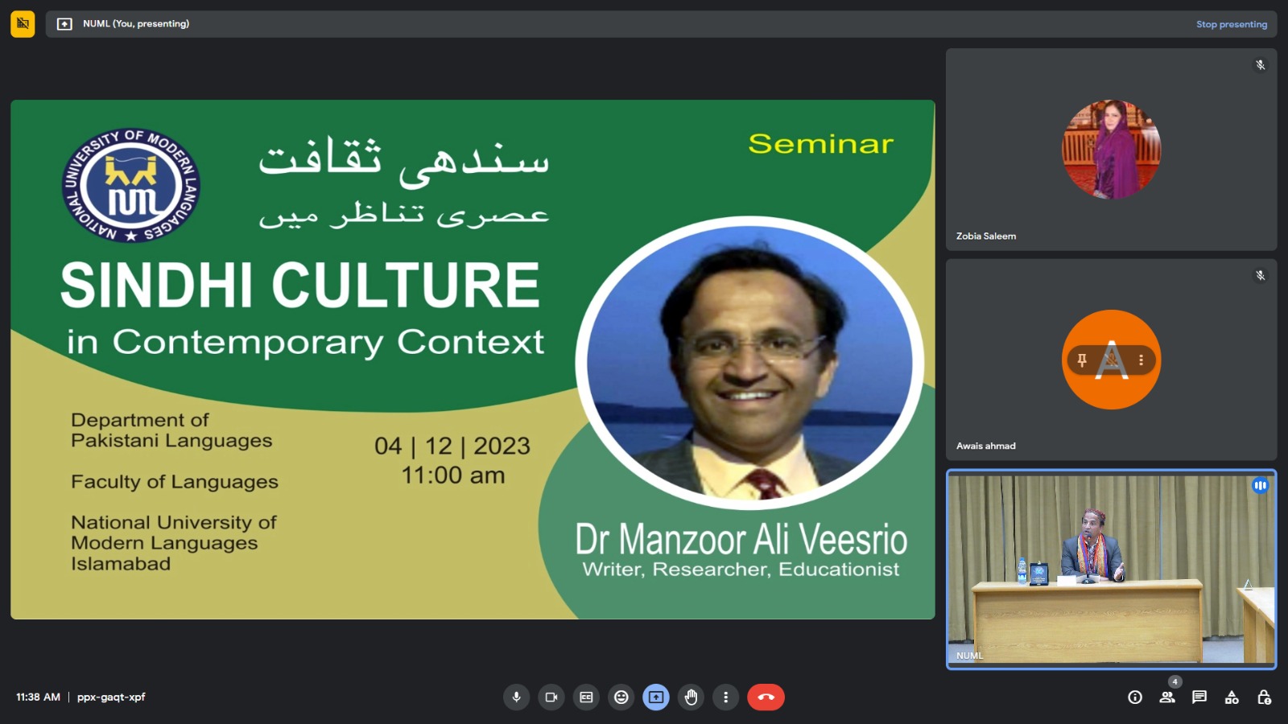This screenshot has width=1288, height=724.
Task: Click participant count badge showing 4
Action: [1175, 682]
